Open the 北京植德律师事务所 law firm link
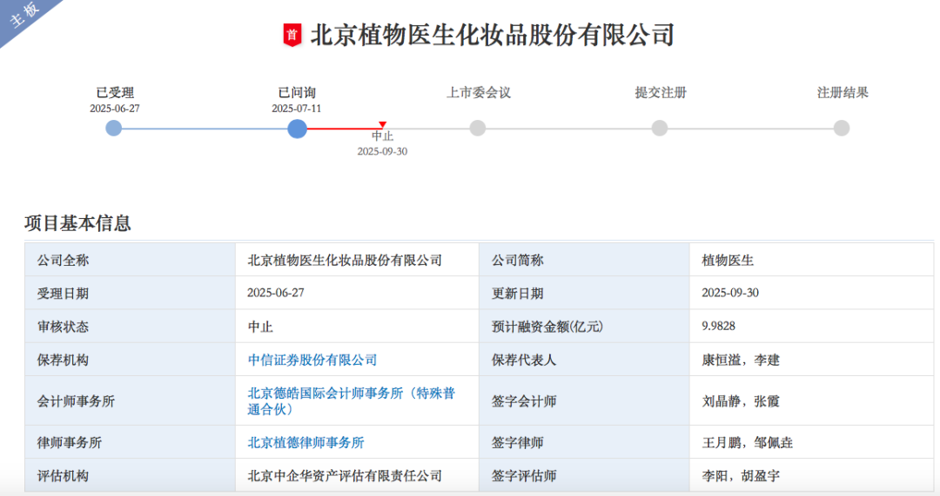The image size is (940, 496). click(305, 443)
